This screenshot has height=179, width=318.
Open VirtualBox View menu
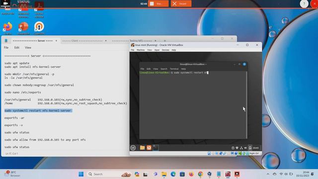click(150, 50)
